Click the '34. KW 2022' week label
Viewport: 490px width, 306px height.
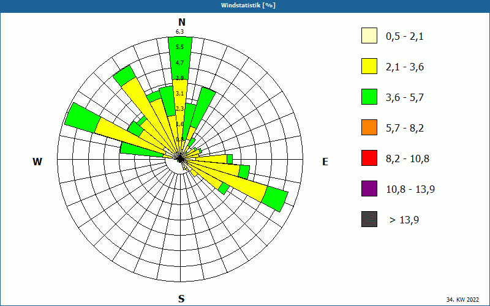point(462,299)
